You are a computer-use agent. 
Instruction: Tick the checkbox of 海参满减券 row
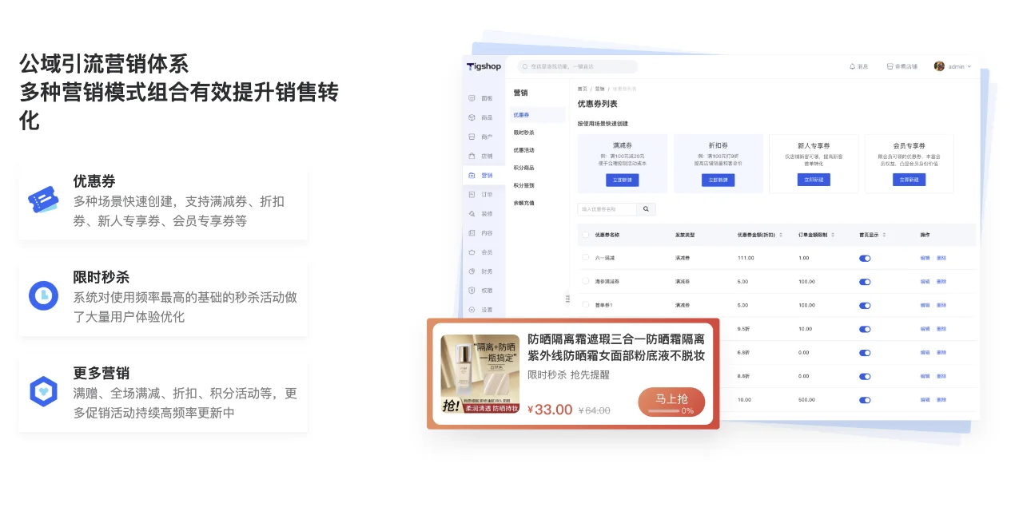coord(585,281)
